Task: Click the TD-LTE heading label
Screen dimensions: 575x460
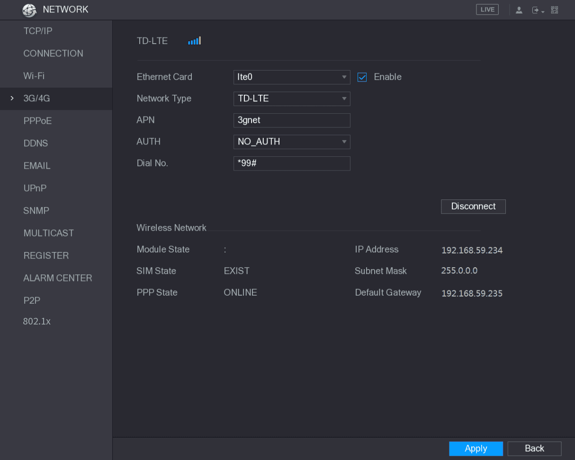Action: coord(152,41)
